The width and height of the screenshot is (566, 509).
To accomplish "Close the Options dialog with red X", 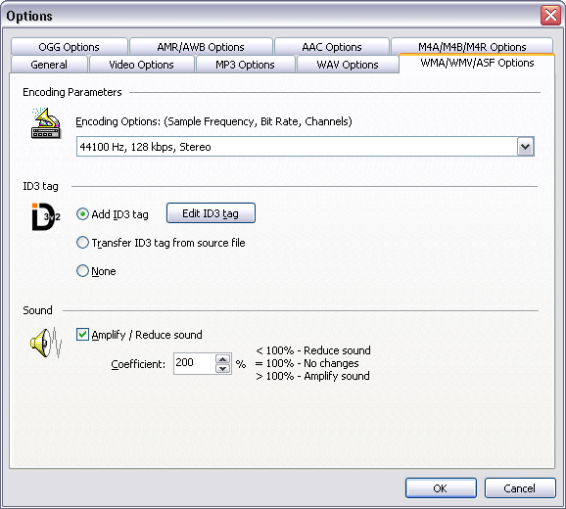I will click(x=550, y=16).
